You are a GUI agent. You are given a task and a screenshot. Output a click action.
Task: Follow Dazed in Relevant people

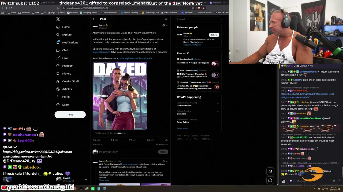pos(214,35)
